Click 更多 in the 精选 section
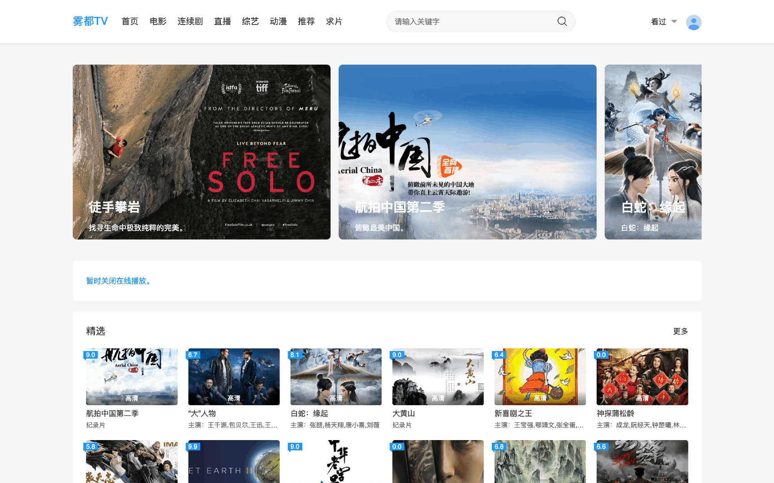774x483 pixels. point(680,331)
